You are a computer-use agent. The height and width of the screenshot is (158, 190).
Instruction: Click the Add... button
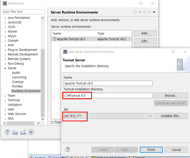tap(145, 33)
